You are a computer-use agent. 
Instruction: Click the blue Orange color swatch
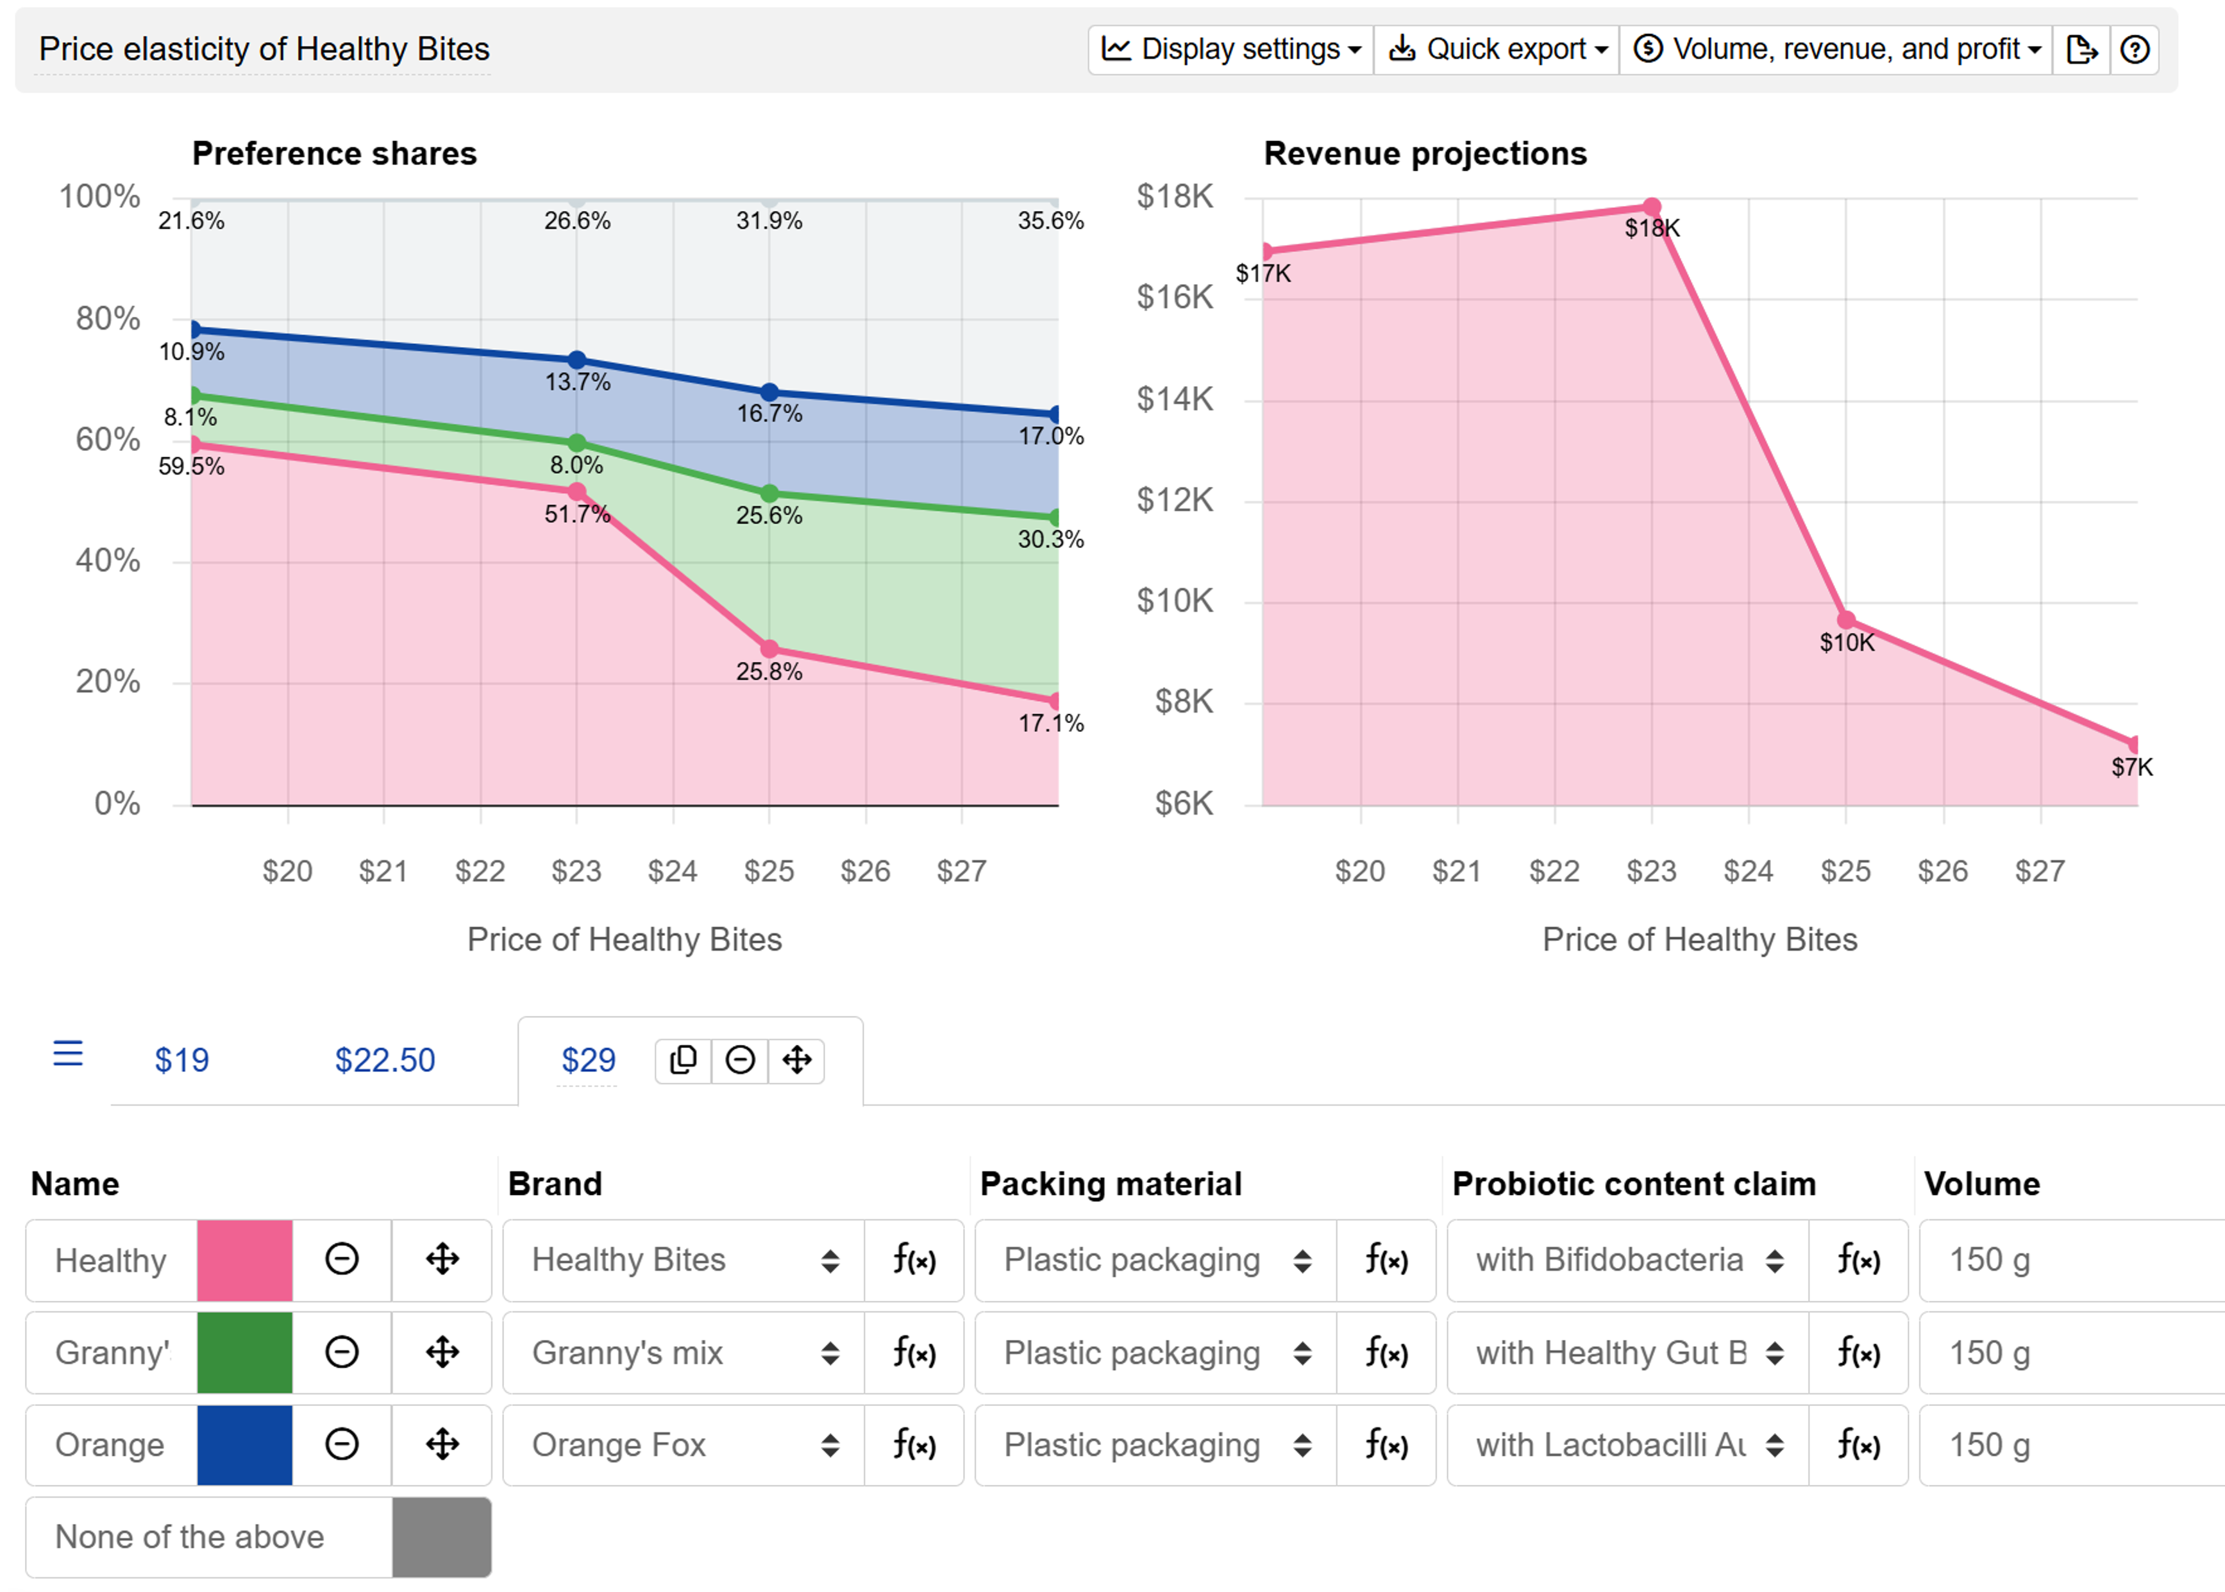[x=245, y=1445]
